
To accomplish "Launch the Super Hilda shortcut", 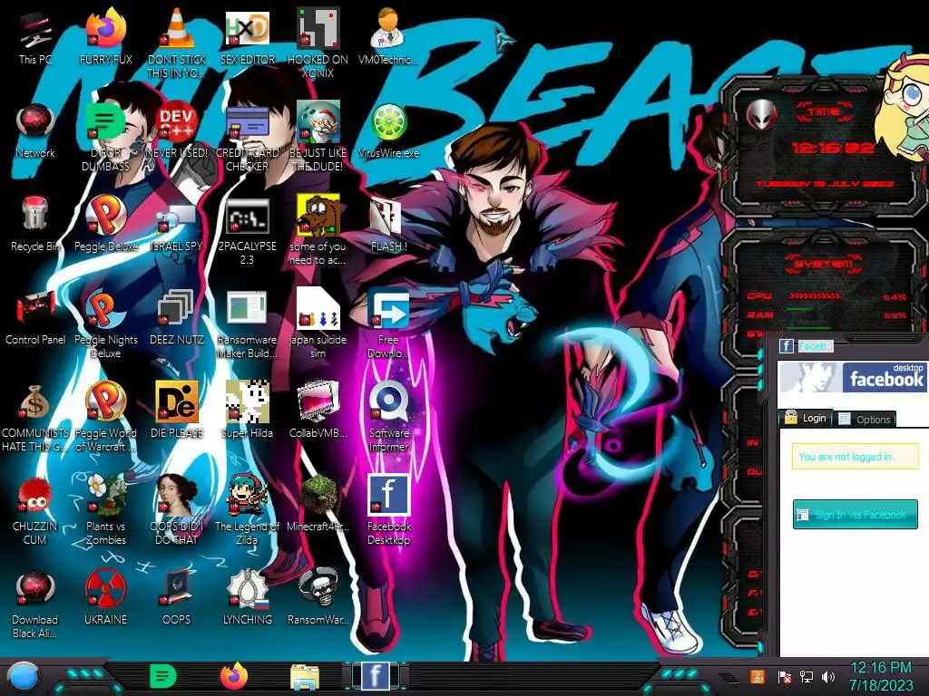I will [247, 401].
